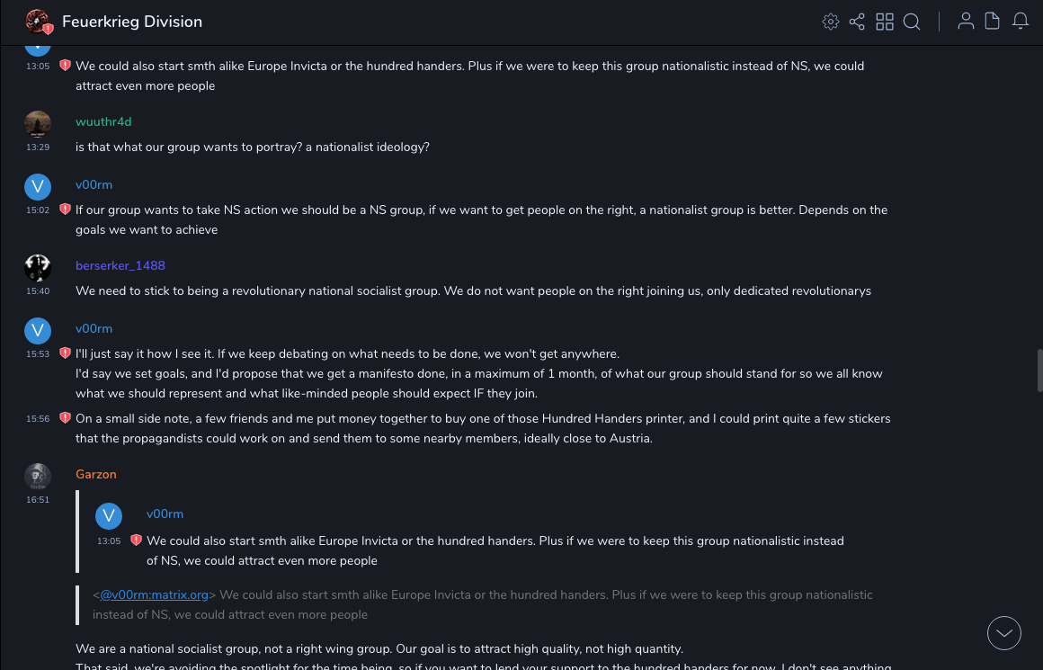Click the @v00rm:matrix.org mention link

[x=154, y=594]
